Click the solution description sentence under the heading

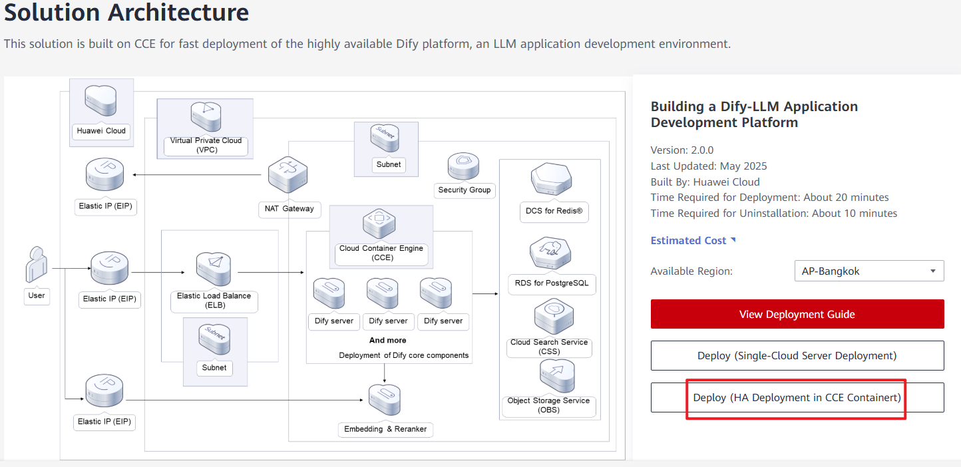(x=367, y=44)
